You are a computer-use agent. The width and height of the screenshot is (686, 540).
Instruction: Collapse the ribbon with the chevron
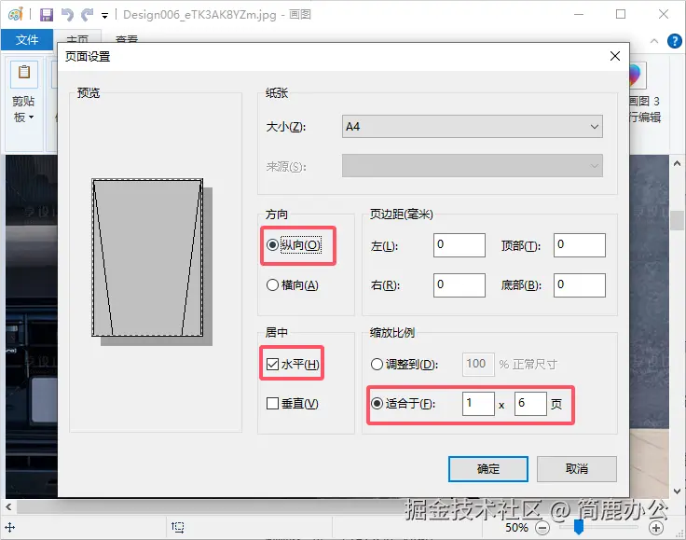[x=654, y=41]
